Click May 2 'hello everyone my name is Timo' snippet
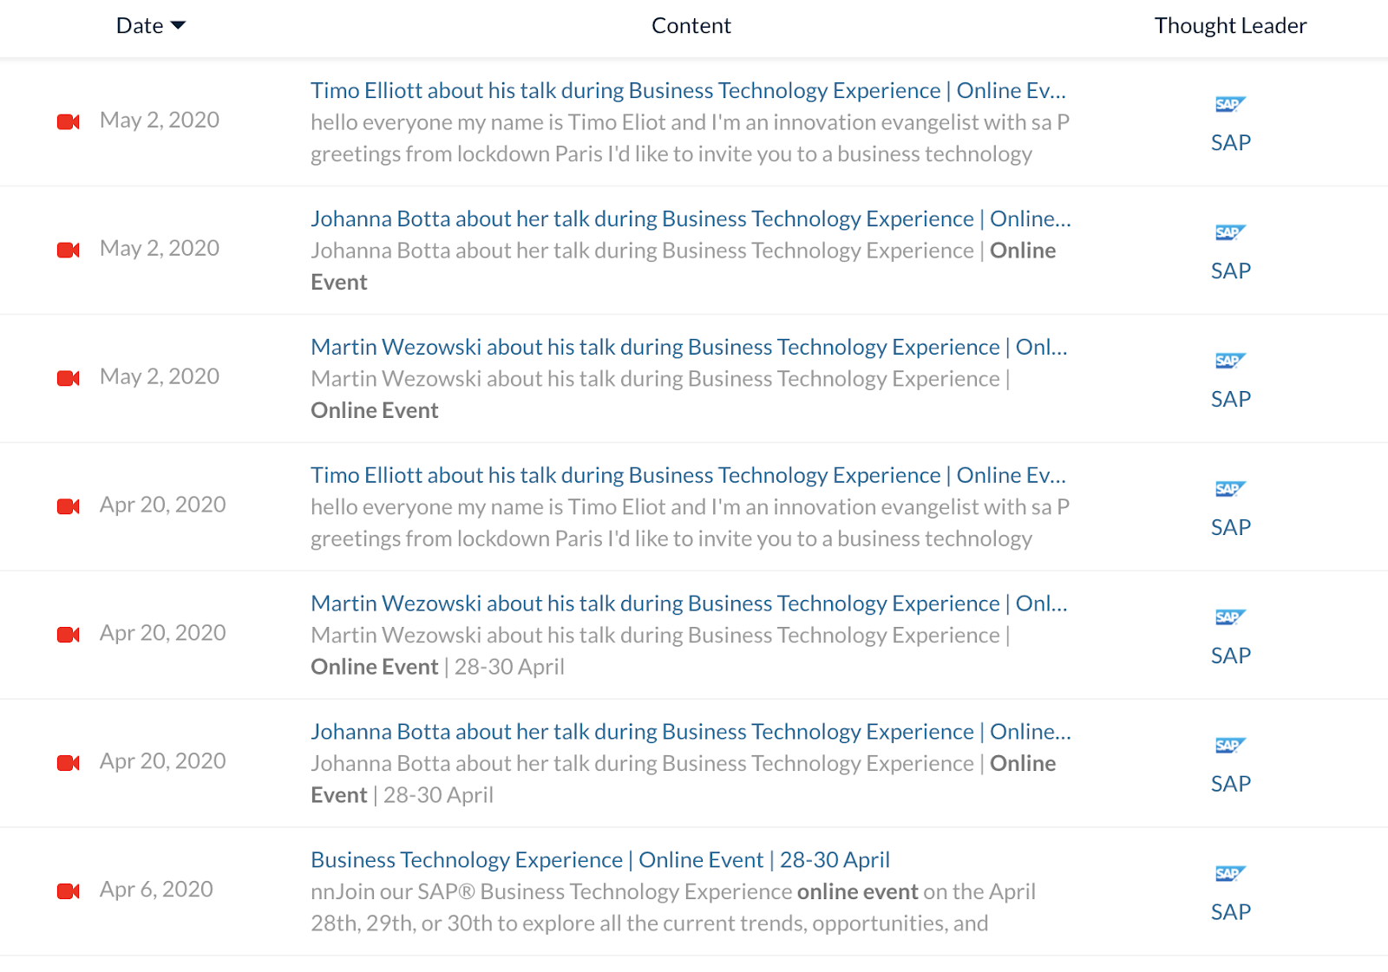 coord(691,138)
